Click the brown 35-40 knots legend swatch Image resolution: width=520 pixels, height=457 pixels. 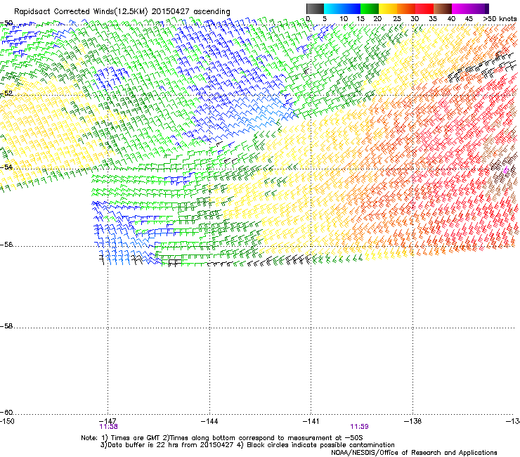[x=443, y=8]
